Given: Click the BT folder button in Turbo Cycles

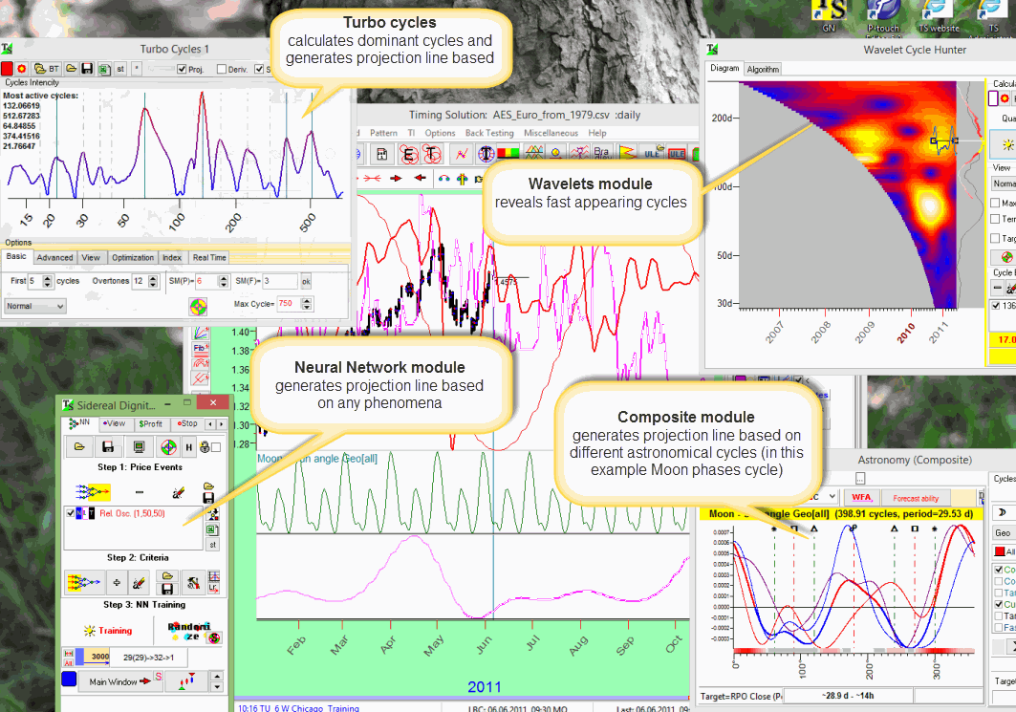Looking at the screenshot, I should 49,69.
